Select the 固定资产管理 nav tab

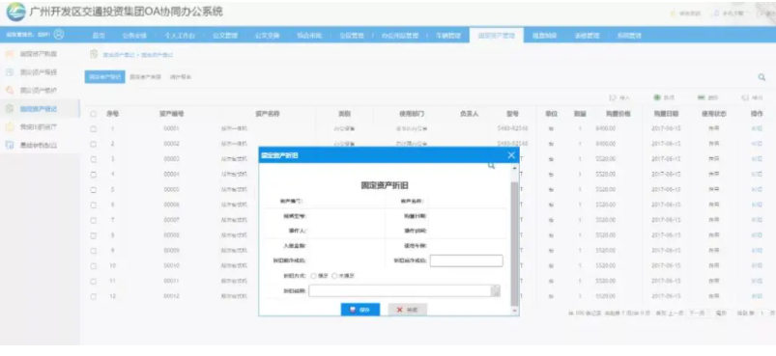497,36
